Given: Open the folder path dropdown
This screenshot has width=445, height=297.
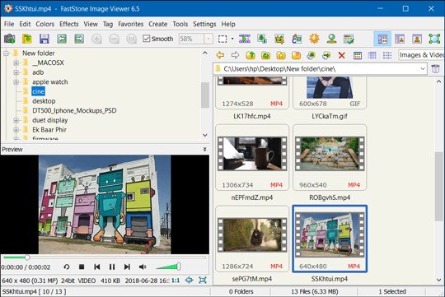Looking at the screenshot, I should [423, 68].
